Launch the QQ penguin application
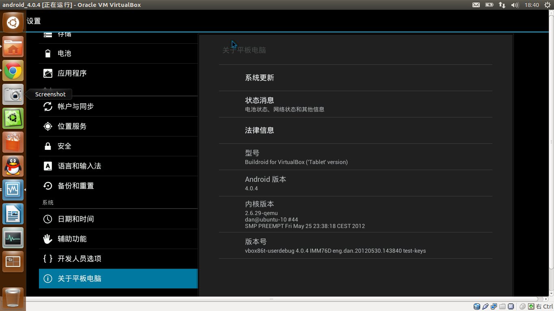 [x=13, y=166]
